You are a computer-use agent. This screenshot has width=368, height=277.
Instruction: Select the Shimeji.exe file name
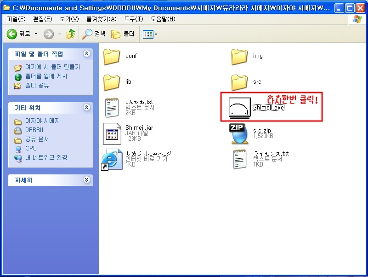click(268, 108)
